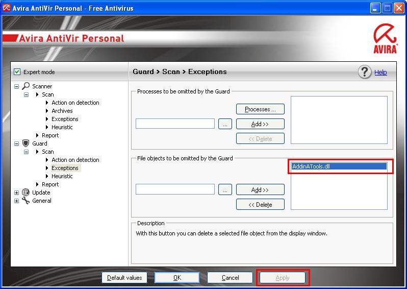Click the Avira logo in the banner
407x289 pixels.
pos(385,38)
